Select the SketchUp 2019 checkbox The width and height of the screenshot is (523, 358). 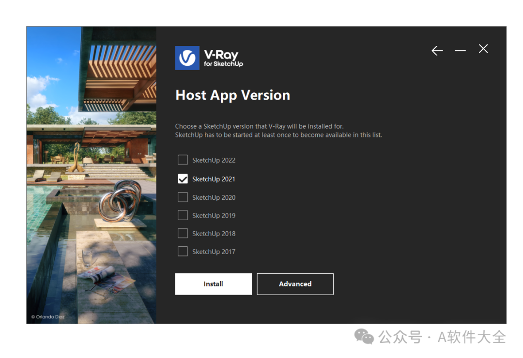point(183,215)
